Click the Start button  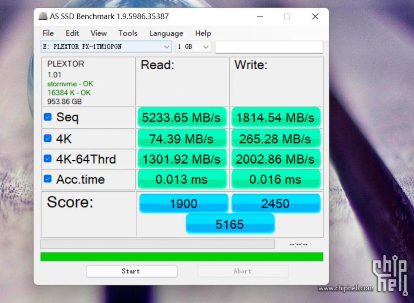pyautogui.click(x=131, y=271)
